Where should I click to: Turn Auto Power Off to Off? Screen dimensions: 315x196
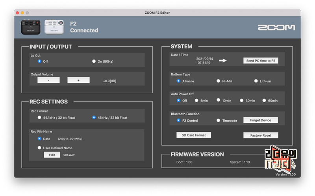click(178, 100)
